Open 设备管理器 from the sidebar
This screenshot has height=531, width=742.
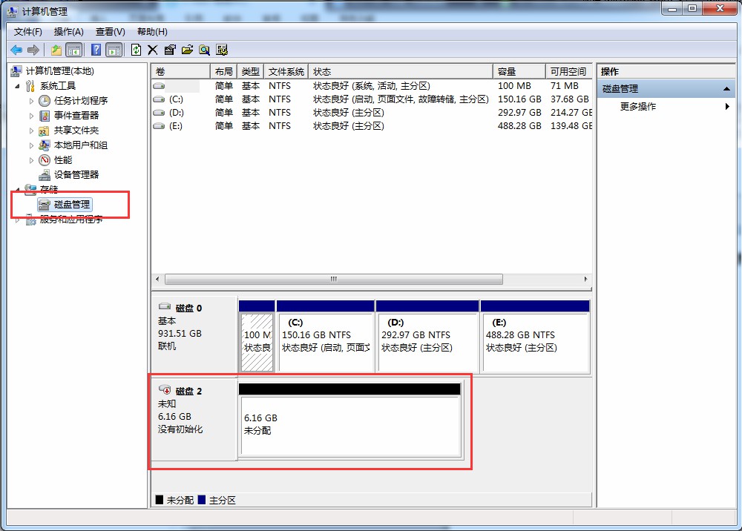[74, 174]
